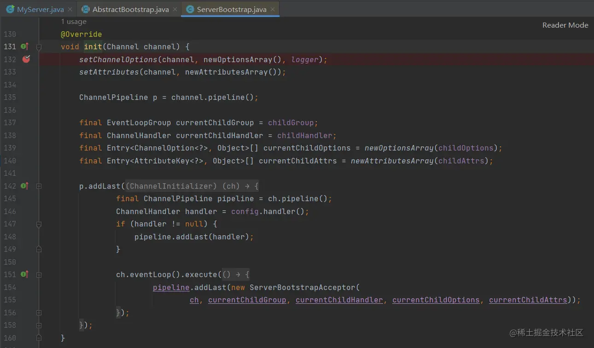The height and width of the screenshot is (348, 594).
Task: Click config.handler() on line 146
Action: click(268, 211)
